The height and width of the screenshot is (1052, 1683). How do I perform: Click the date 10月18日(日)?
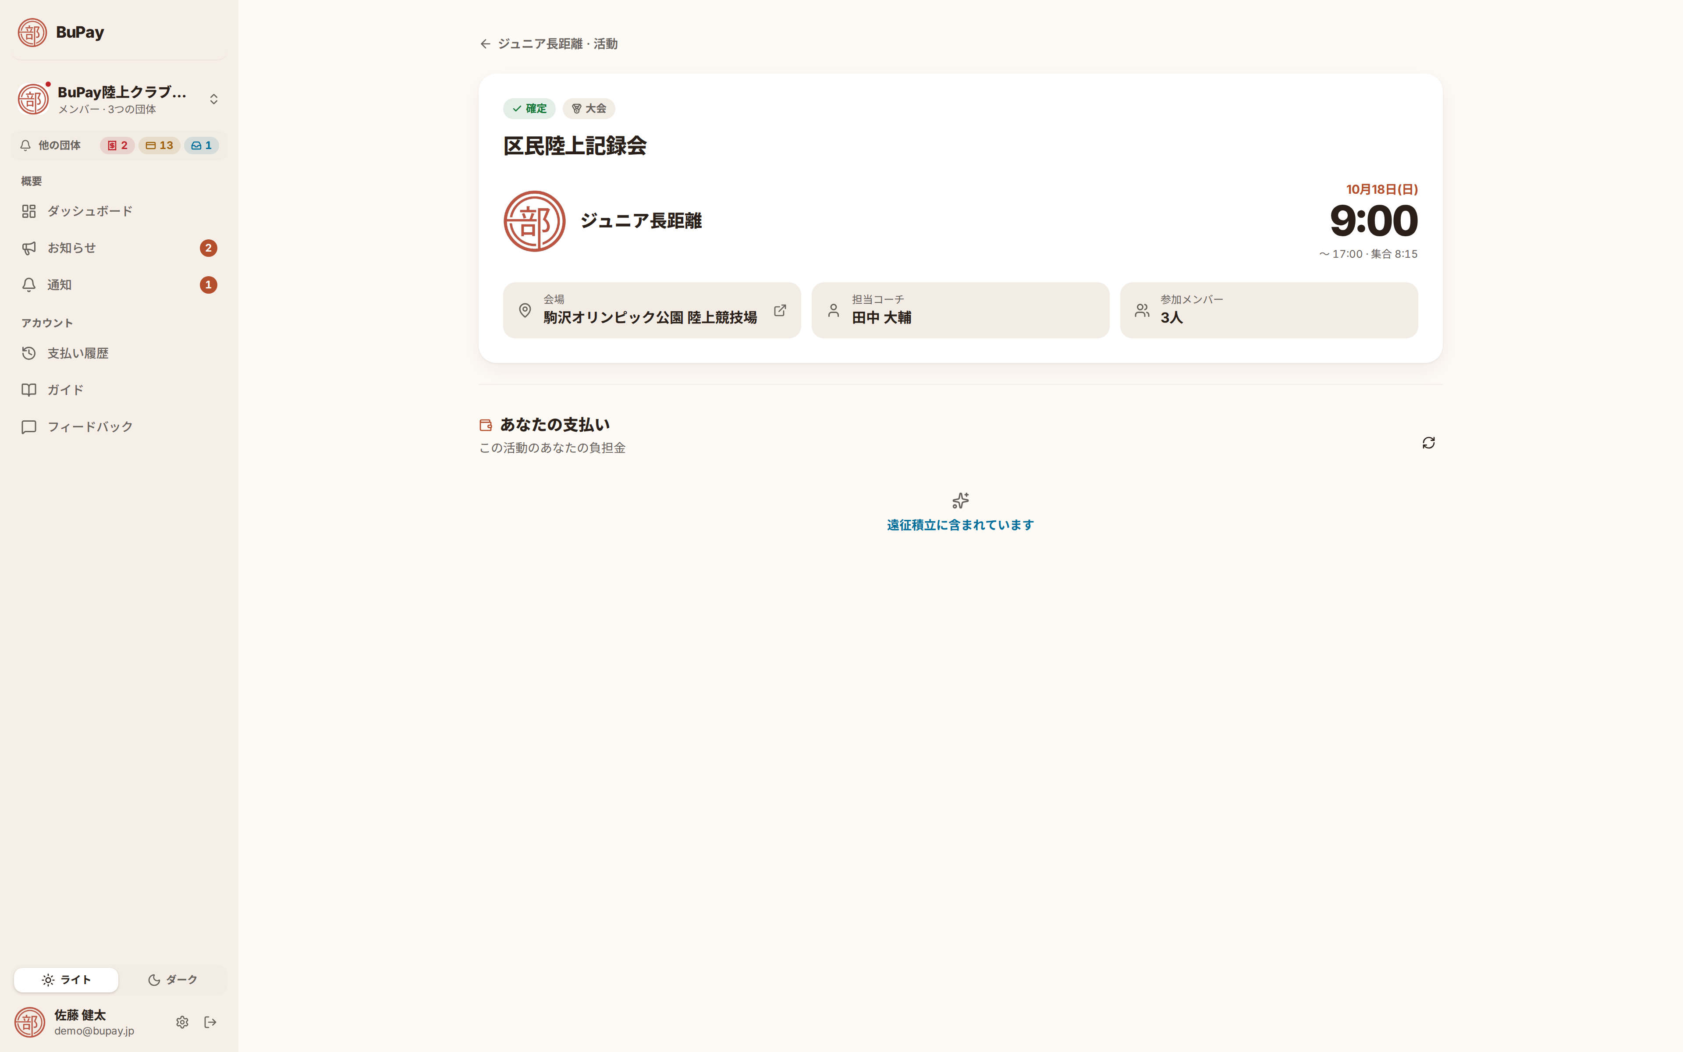click(1382, 189)
